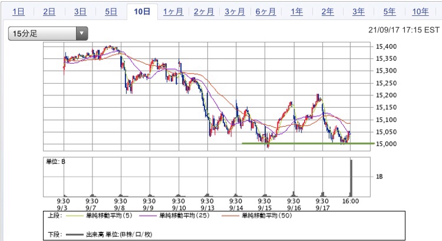Click the 9:30 9/7 date label

click(91, 204)
